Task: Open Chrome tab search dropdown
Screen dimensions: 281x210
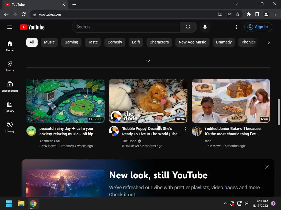Action: [x=237, y=4]
